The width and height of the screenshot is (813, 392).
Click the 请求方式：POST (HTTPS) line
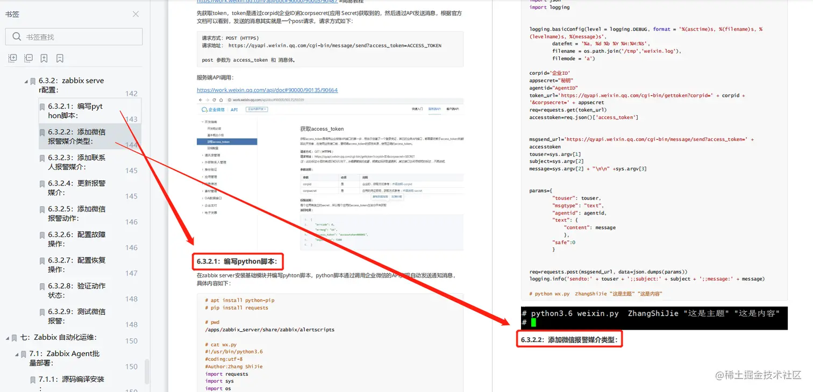(x=230, y=38)
